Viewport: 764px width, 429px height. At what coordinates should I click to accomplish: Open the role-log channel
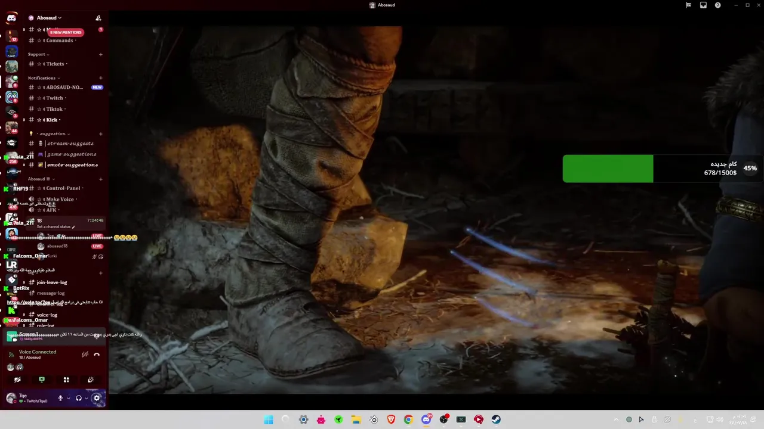[45, 325]
